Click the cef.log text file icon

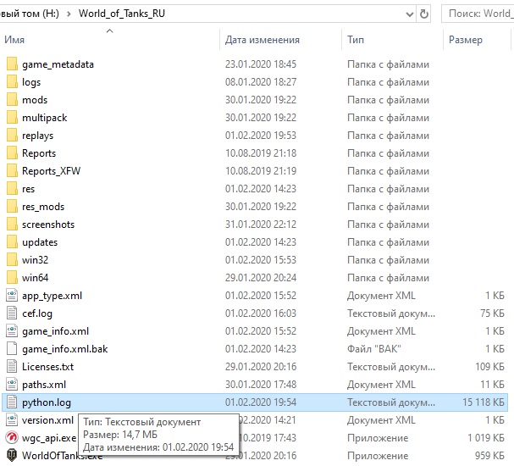[x=12, y=313]
